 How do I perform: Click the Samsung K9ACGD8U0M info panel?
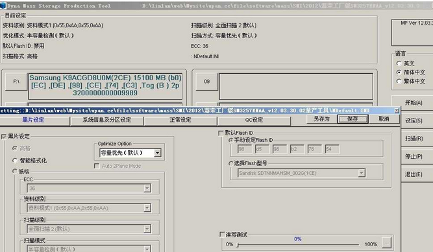(105, 86)
